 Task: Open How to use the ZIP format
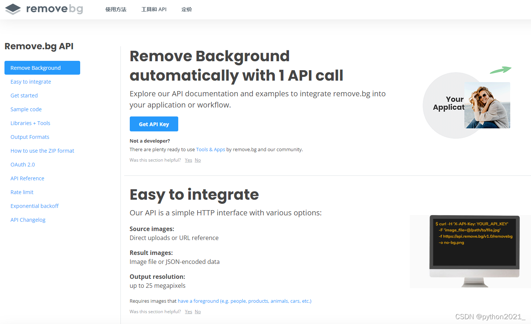click(42, 151)
